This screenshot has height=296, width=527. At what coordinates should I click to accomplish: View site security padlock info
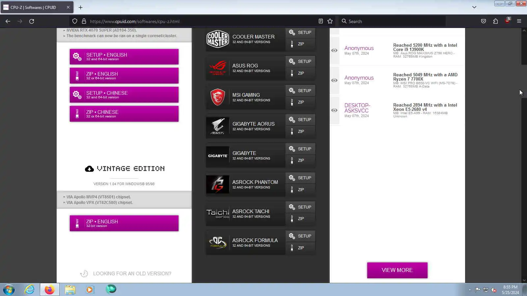(84, 21)
